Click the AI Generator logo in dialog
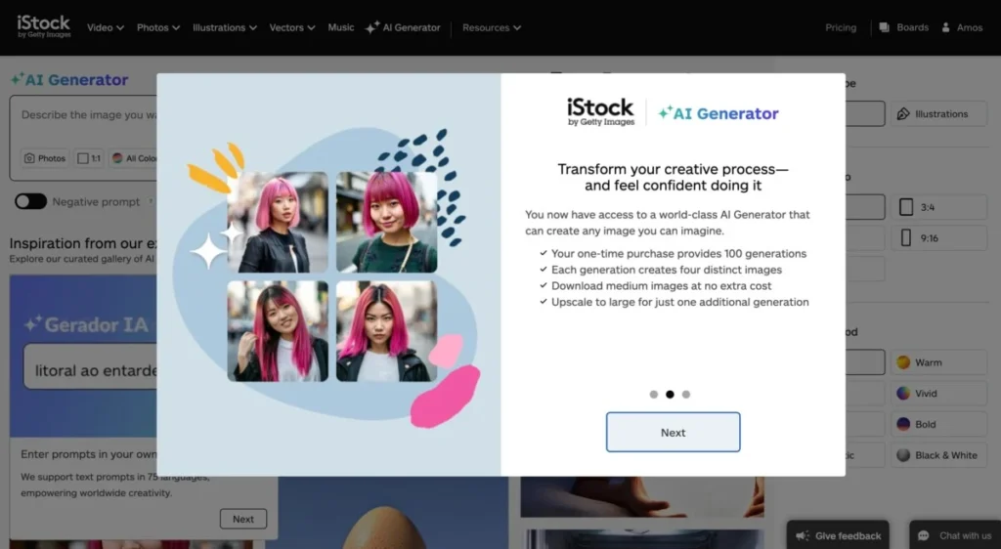 tap(718, 113)
